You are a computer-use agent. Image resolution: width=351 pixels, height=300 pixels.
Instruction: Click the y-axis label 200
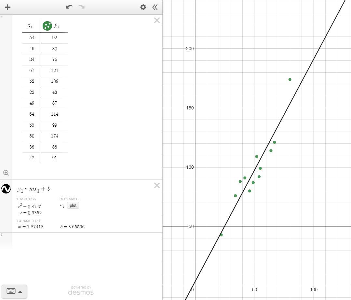point(190,49)
